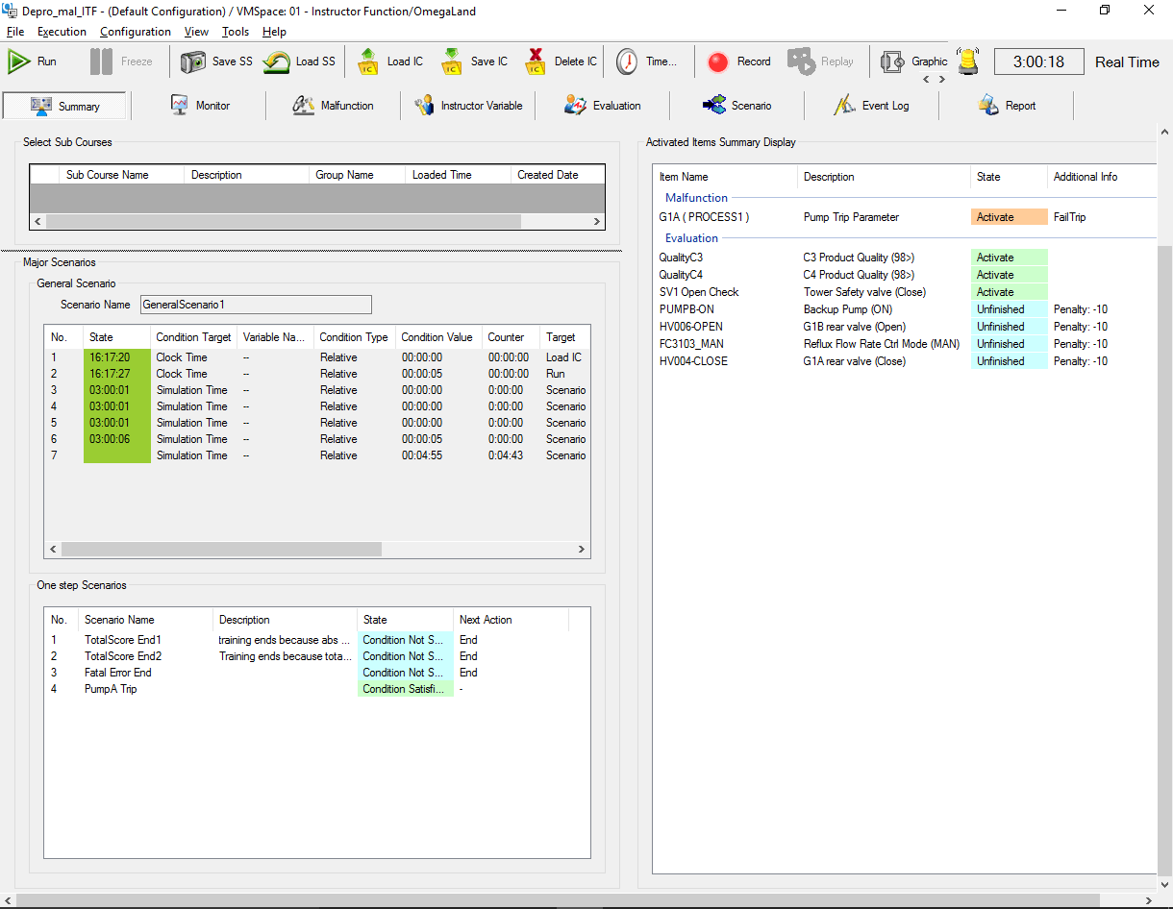
Task: Open the Graphic toolbar item
Action: point(914,61)
